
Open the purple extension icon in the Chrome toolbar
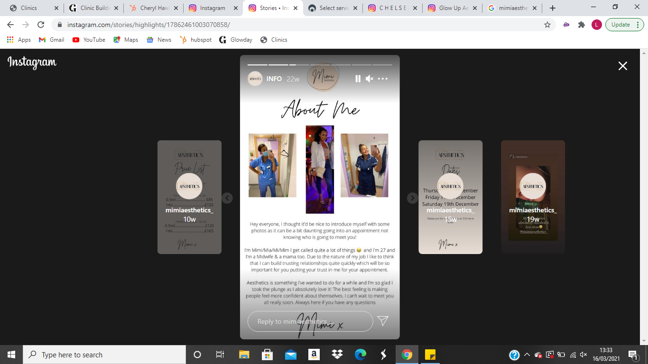566,25
